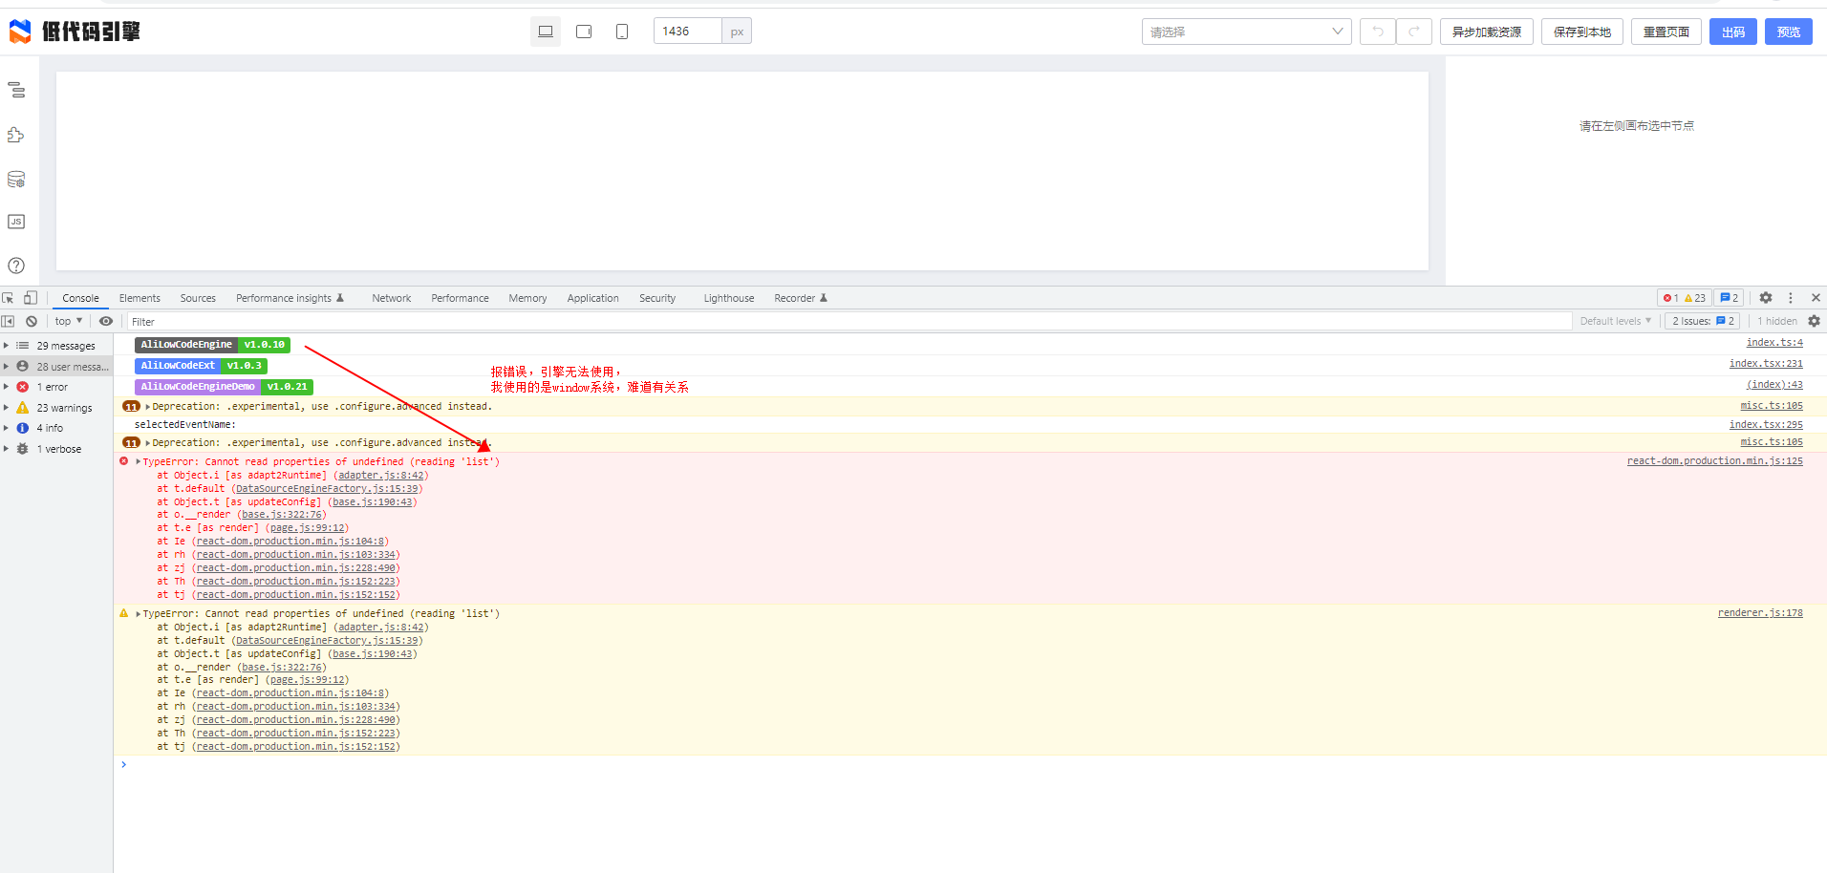This screenshot has height=873, width=1827.
Task: Click the 保存到本地 button
Action: [1582, 32]
